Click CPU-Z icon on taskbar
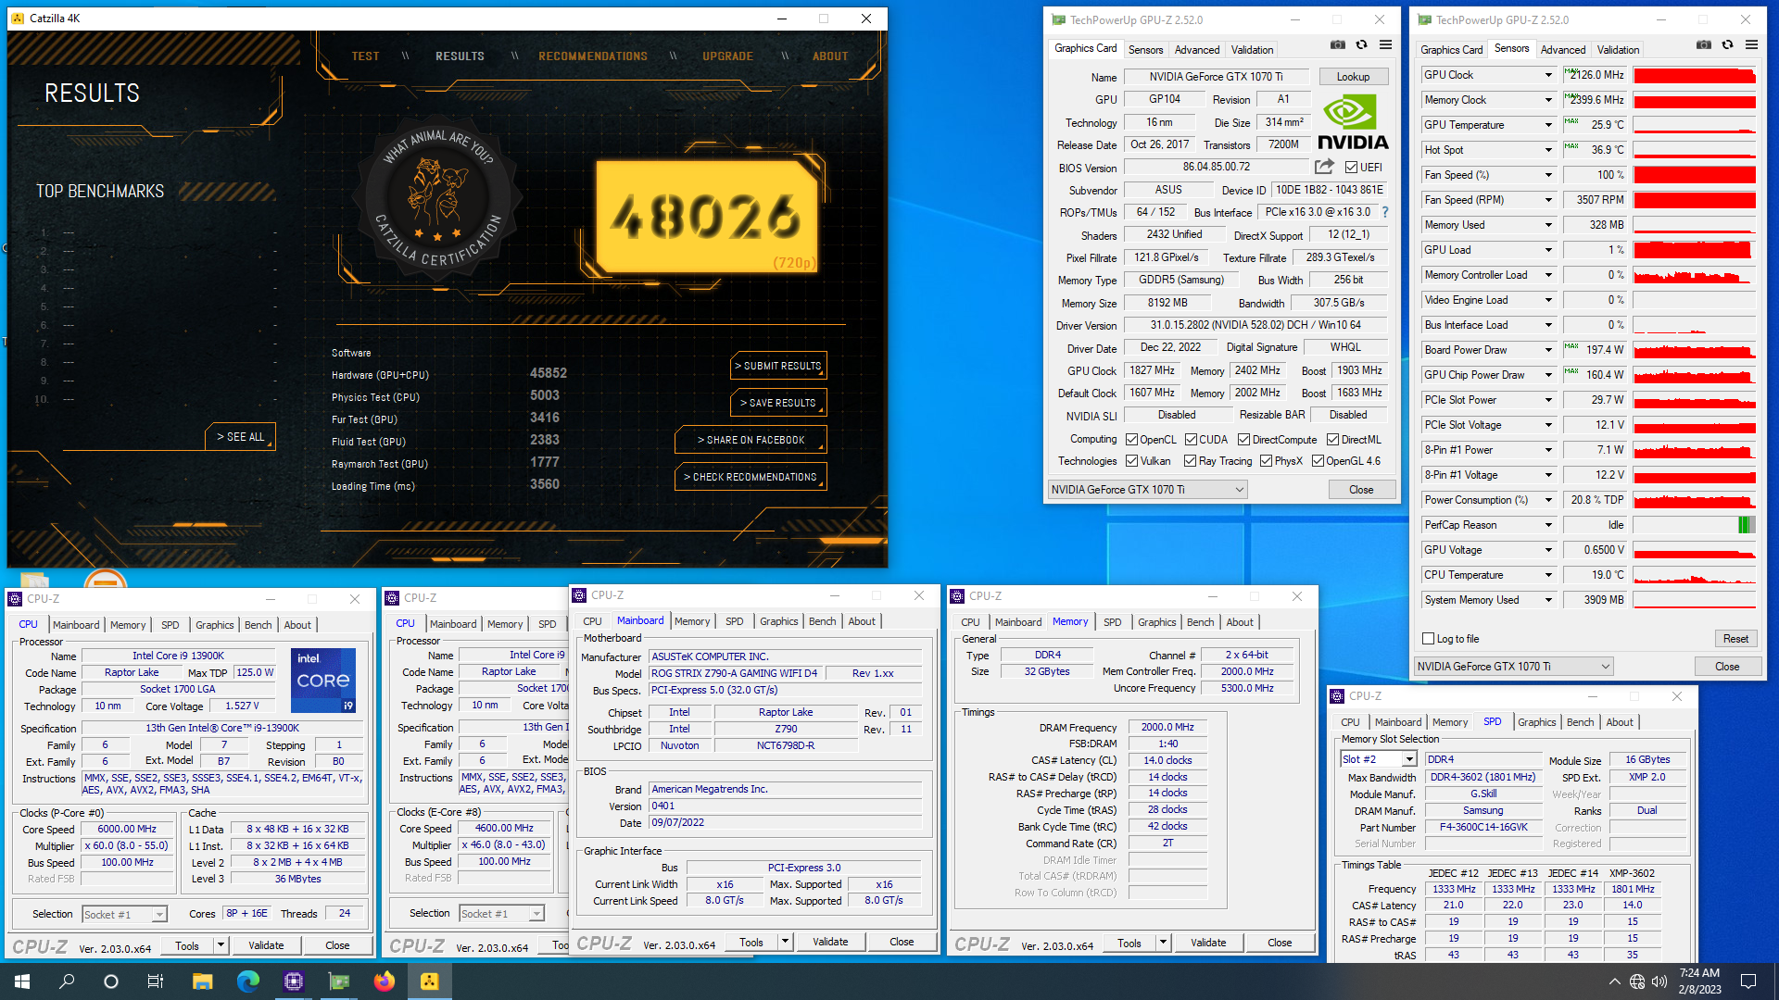 click(294, 981)
